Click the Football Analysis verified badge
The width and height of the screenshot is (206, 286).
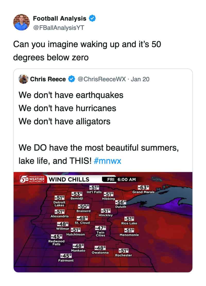(x=92, y=19)
